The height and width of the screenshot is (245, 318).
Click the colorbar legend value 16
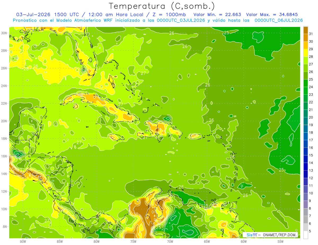[311, 148]
